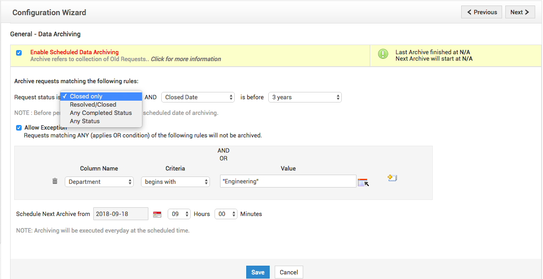The width and height of the screenshot is (543, 279).
Task: Expand Department column name dropdown
Action: click(x=99, y=182)
